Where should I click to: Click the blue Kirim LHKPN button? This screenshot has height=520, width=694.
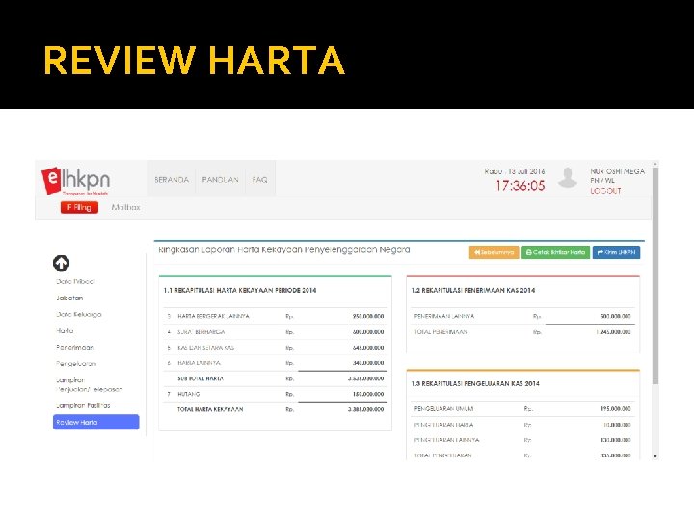pyautogui.click(x=616, y=252)
